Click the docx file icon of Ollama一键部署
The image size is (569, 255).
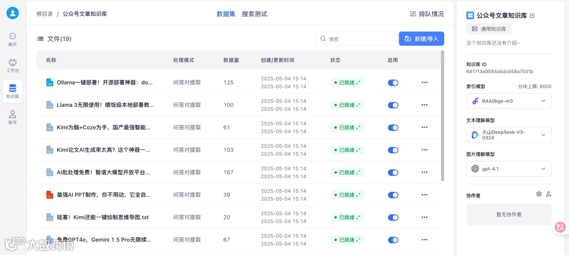[50, 83]
